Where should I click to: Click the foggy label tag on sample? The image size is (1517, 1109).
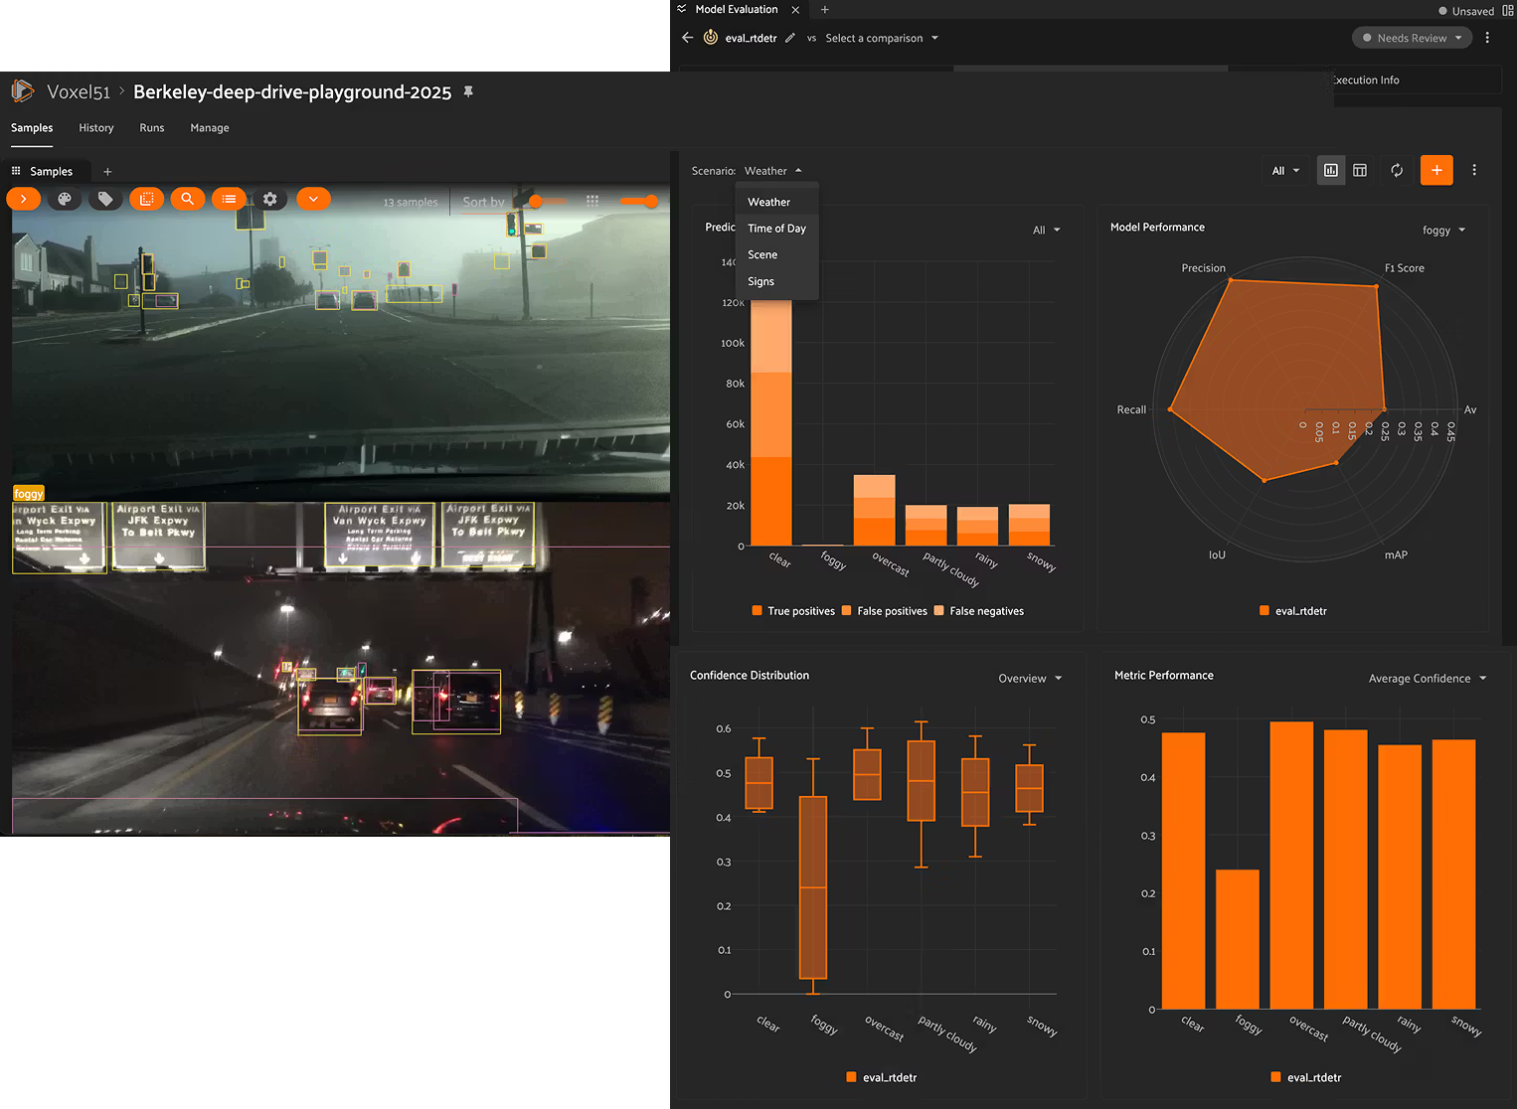point(29,493)
